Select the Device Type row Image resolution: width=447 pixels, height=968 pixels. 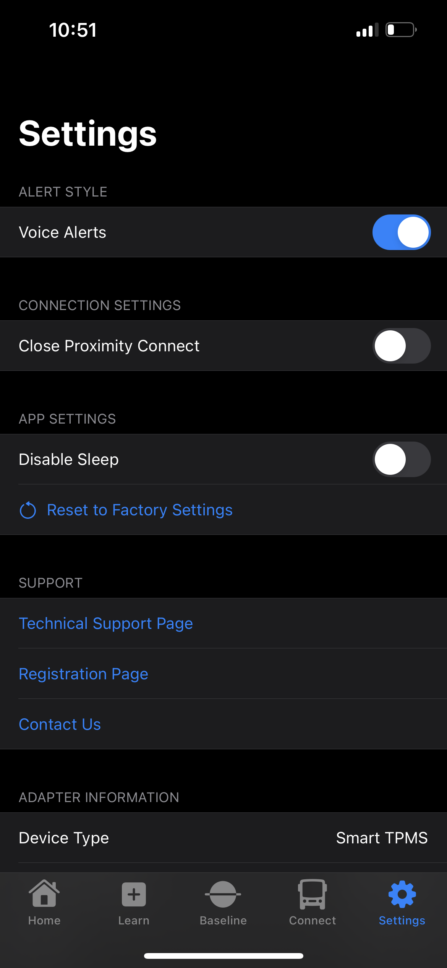point(223,838)
